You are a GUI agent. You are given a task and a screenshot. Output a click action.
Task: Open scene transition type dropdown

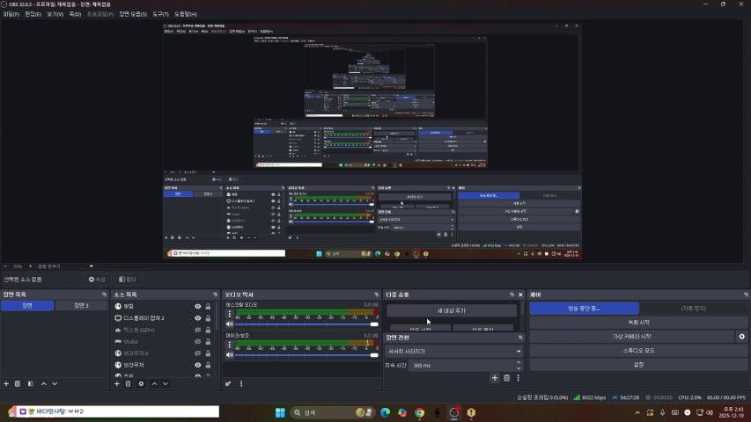tap(453, 351)
